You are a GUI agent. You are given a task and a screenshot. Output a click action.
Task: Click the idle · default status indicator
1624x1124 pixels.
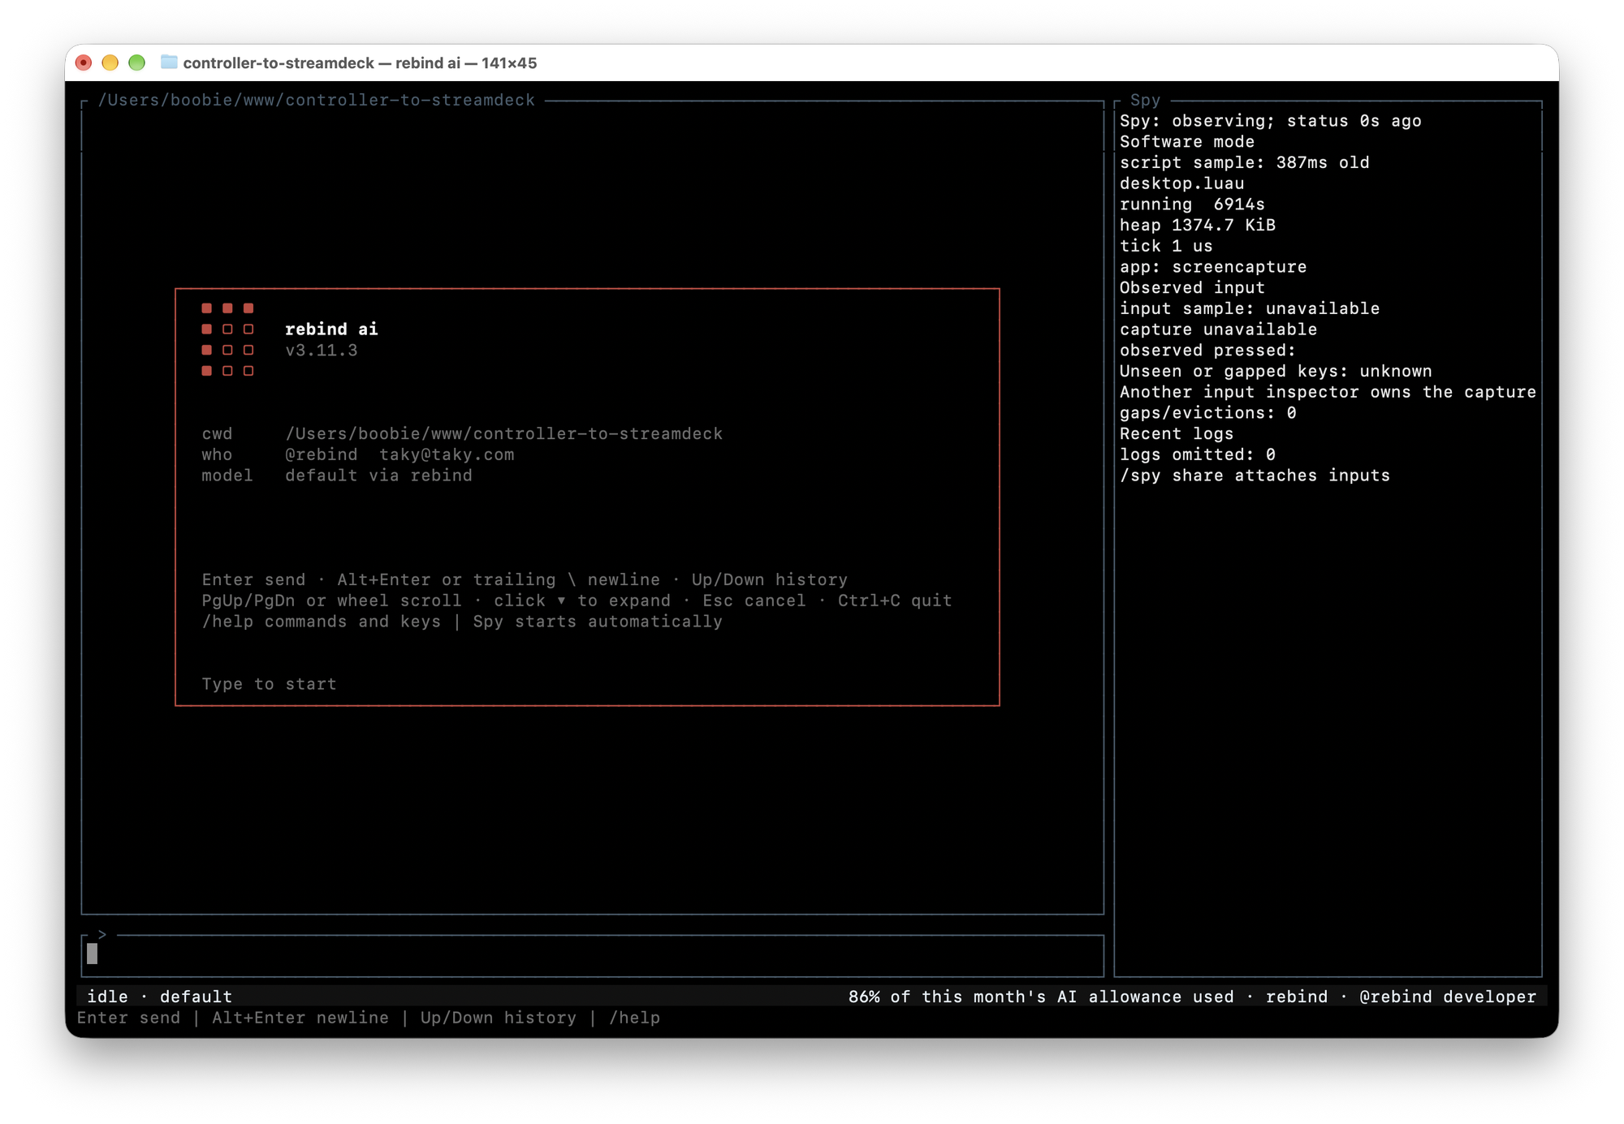click(x=159, y=997)
